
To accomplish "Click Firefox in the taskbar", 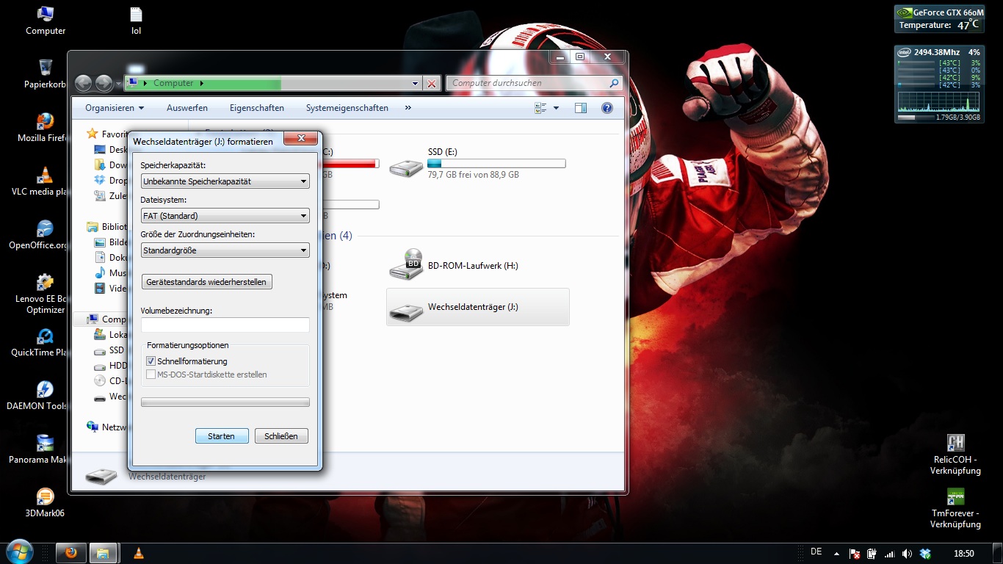I will (71, 553).
